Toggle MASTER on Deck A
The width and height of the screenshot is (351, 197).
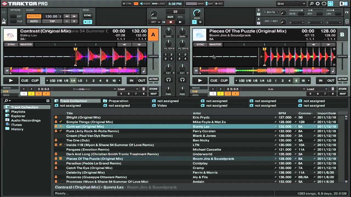point(26,45)
